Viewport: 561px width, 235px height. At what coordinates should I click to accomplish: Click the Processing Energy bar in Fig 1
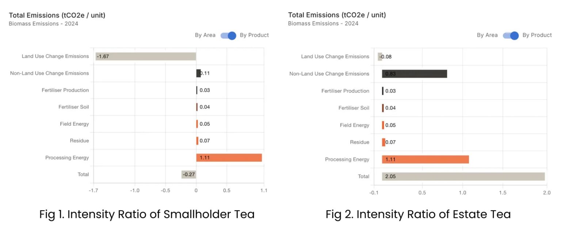[228, 157]
